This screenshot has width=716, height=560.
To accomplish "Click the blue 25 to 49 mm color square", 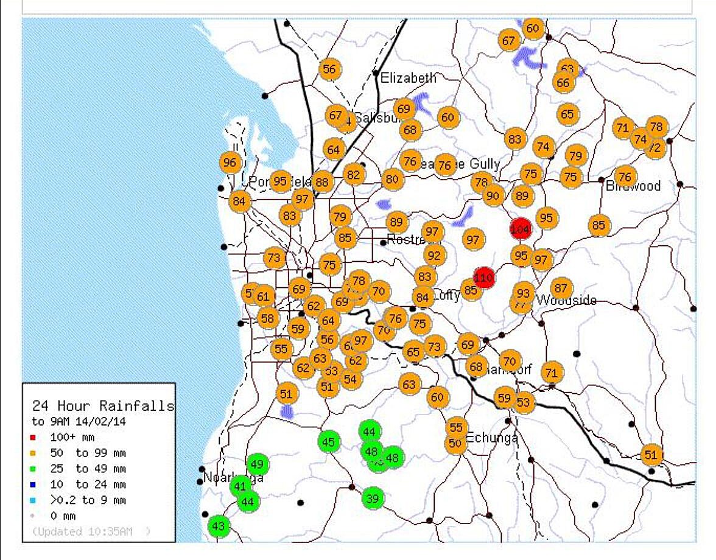I will point(32,469).
